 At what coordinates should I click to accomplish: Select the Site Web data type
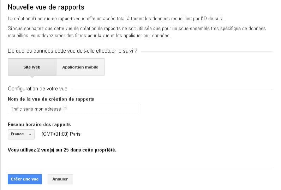pos(32,67)
